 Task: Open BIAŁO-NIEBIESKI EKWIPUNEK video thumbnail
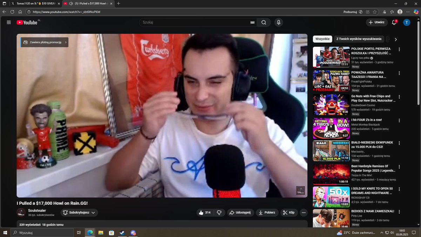point(331,151)
